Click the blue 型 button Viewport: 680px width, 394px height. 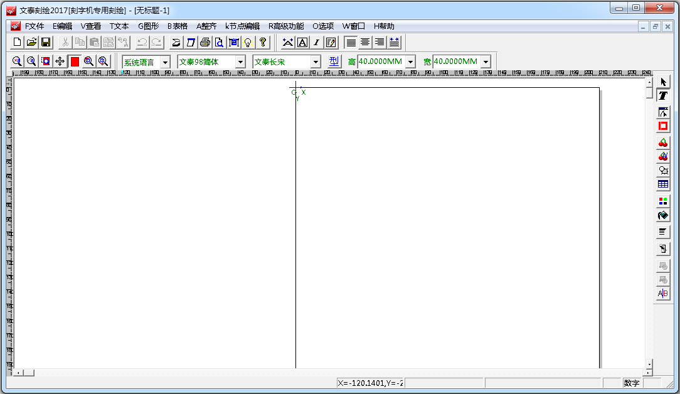(x=334, y=61)
